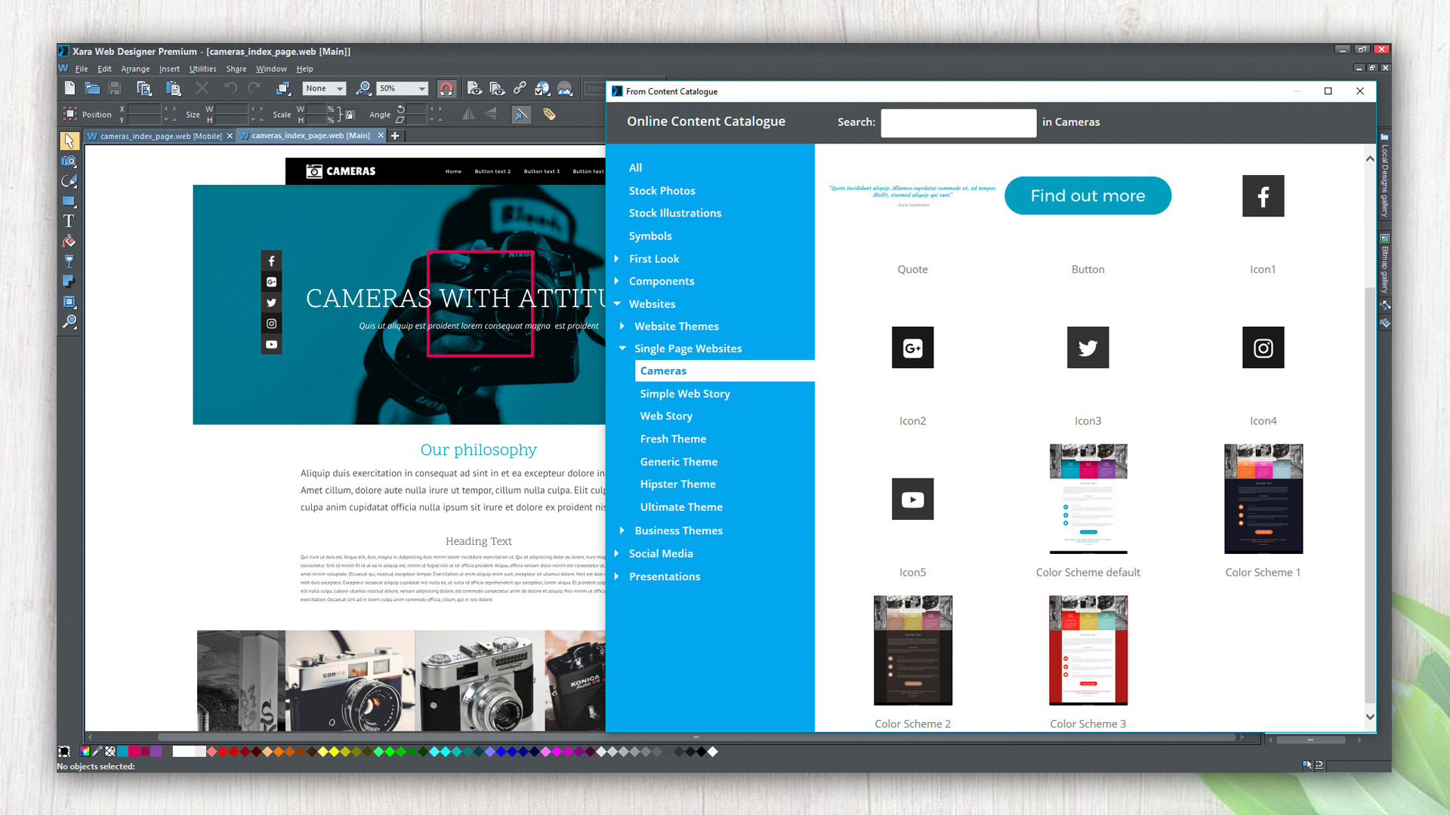This screenshot has width=1450, height=815.
Task: Select Stock Photos in the catalogue sidebar
Action: (662, 190)
